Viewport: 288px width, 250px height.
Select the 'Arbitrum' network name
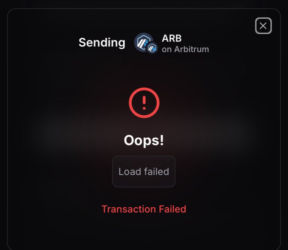click(192, 49)
